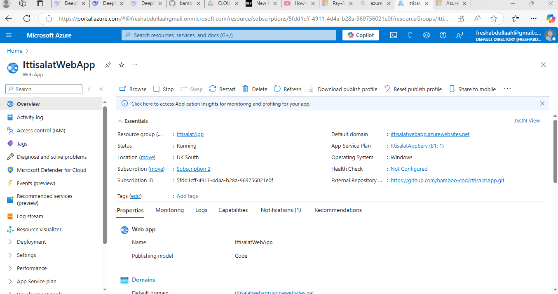The image size is (558, 294).
Task: Restart the web app
Action: pyautogui.click(x=223, y=89)
